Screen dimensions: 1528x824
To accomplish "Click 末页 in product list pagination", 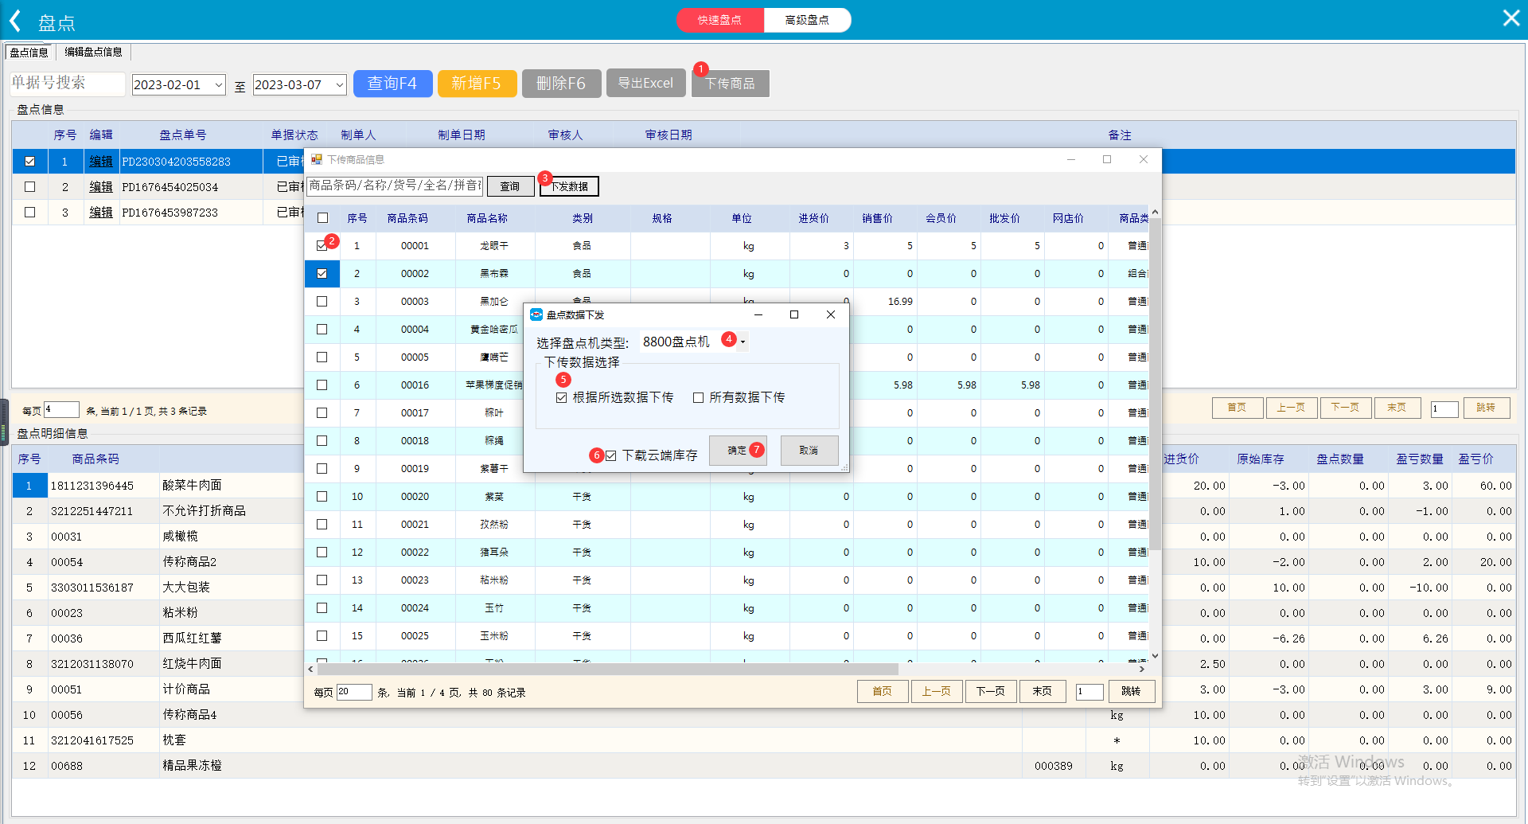I will 1043,691.
